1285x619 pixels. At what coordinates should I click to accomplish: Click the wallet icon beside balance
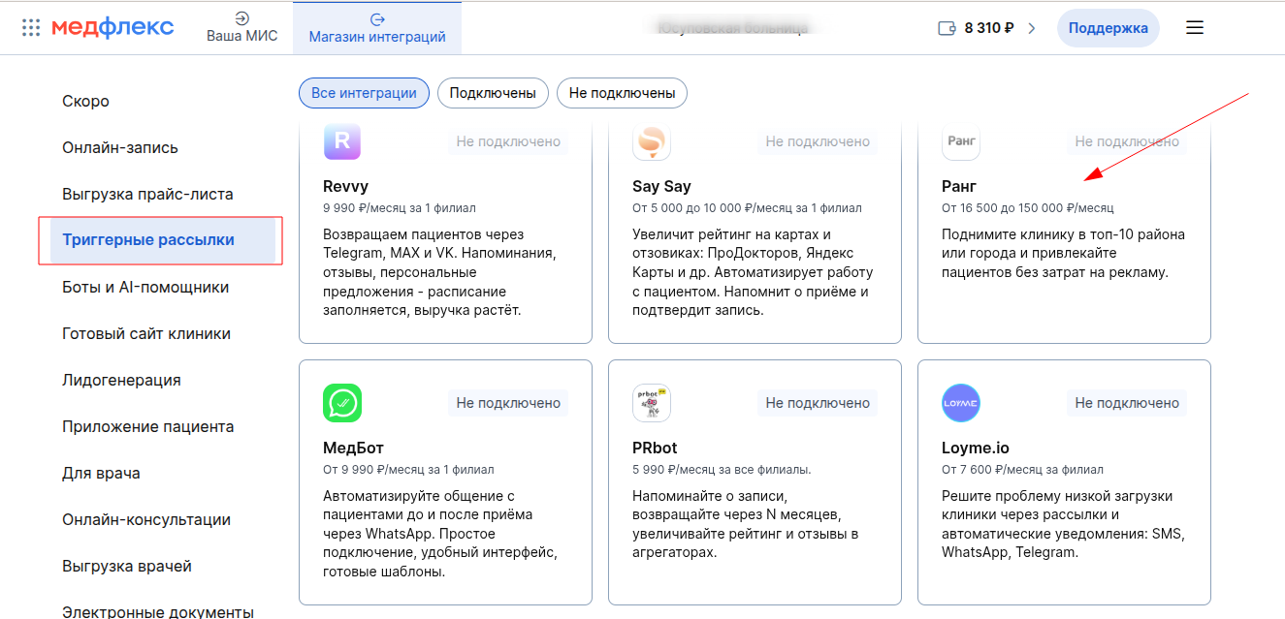948,28
